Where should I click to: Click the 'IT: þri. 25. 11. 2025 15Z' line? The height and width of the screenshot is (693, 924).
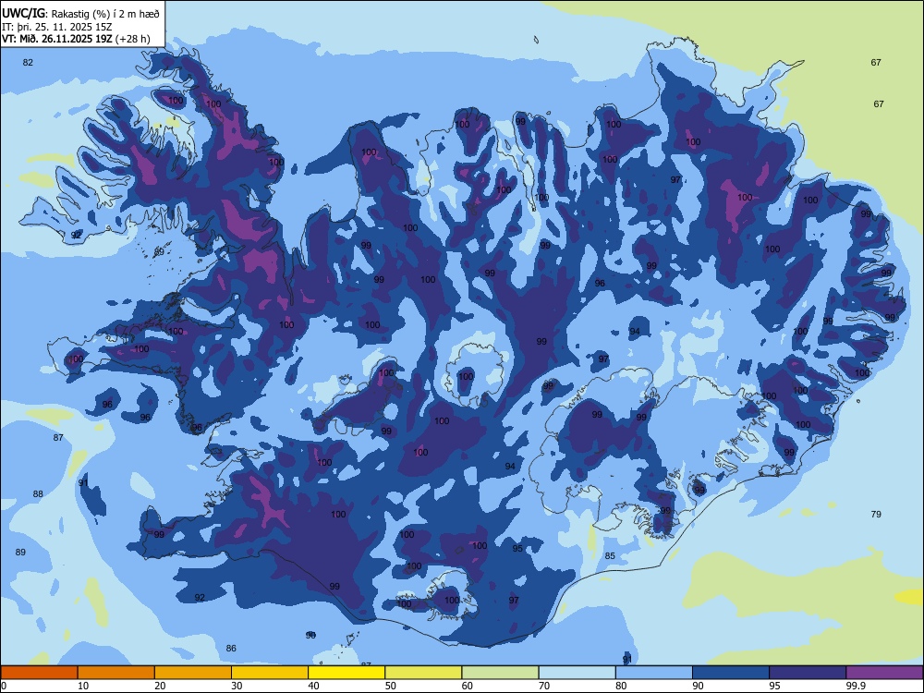coord(56,27)
